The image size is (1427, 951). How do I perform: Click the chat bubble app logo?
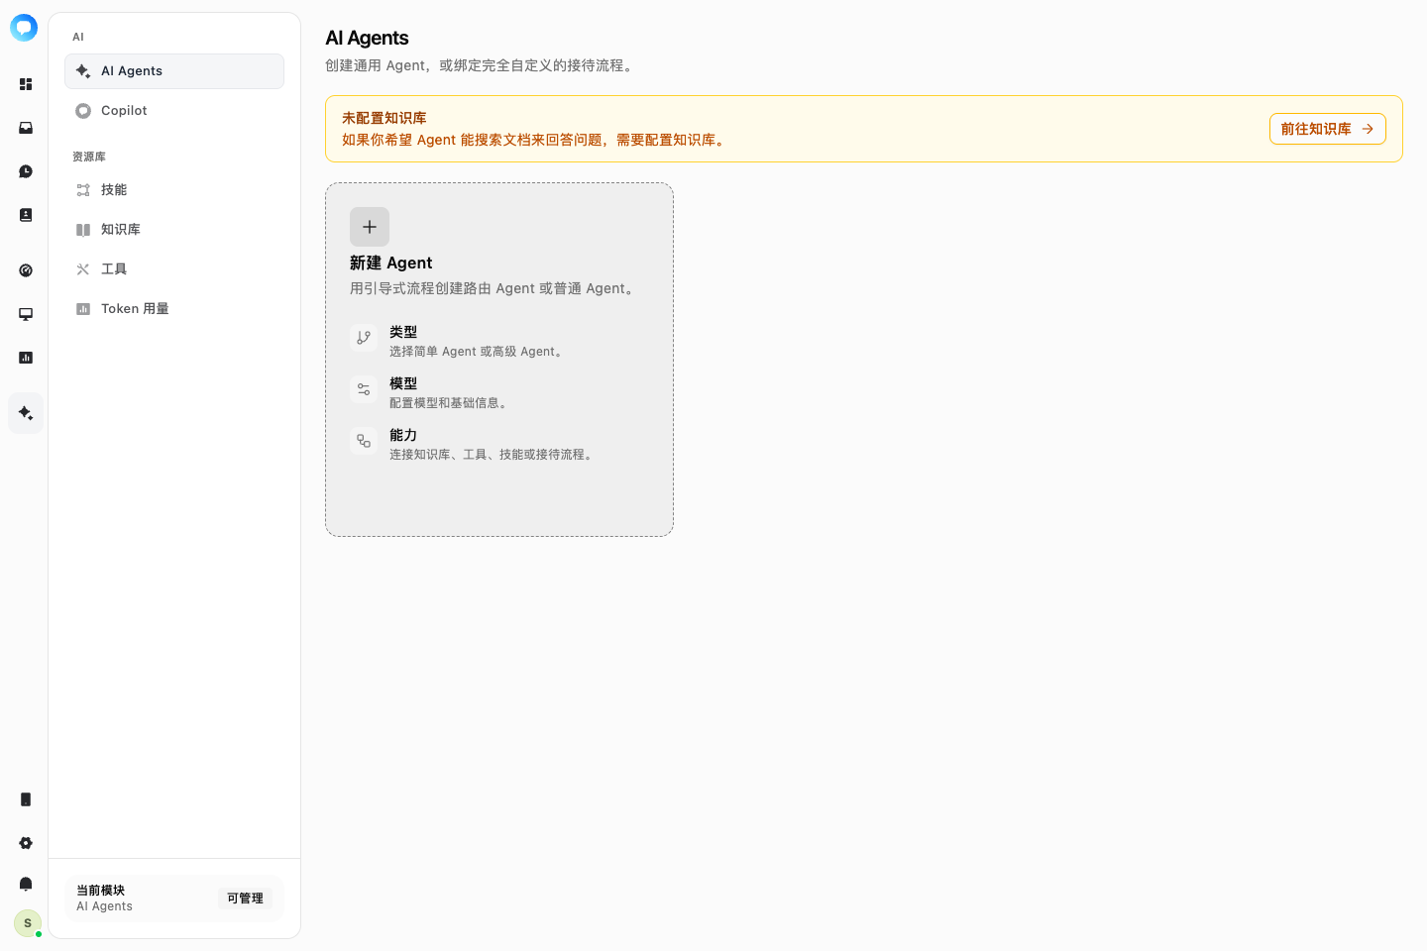coord(24,28)
